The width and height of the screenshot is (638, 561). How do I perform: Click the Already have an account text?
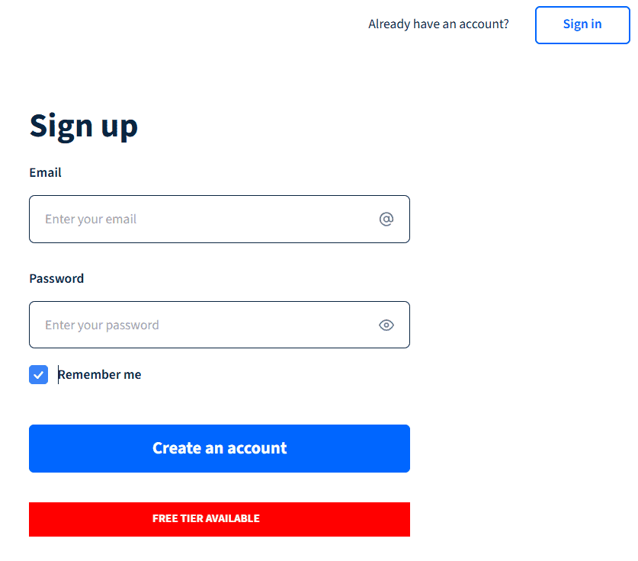tap(438, 24)
